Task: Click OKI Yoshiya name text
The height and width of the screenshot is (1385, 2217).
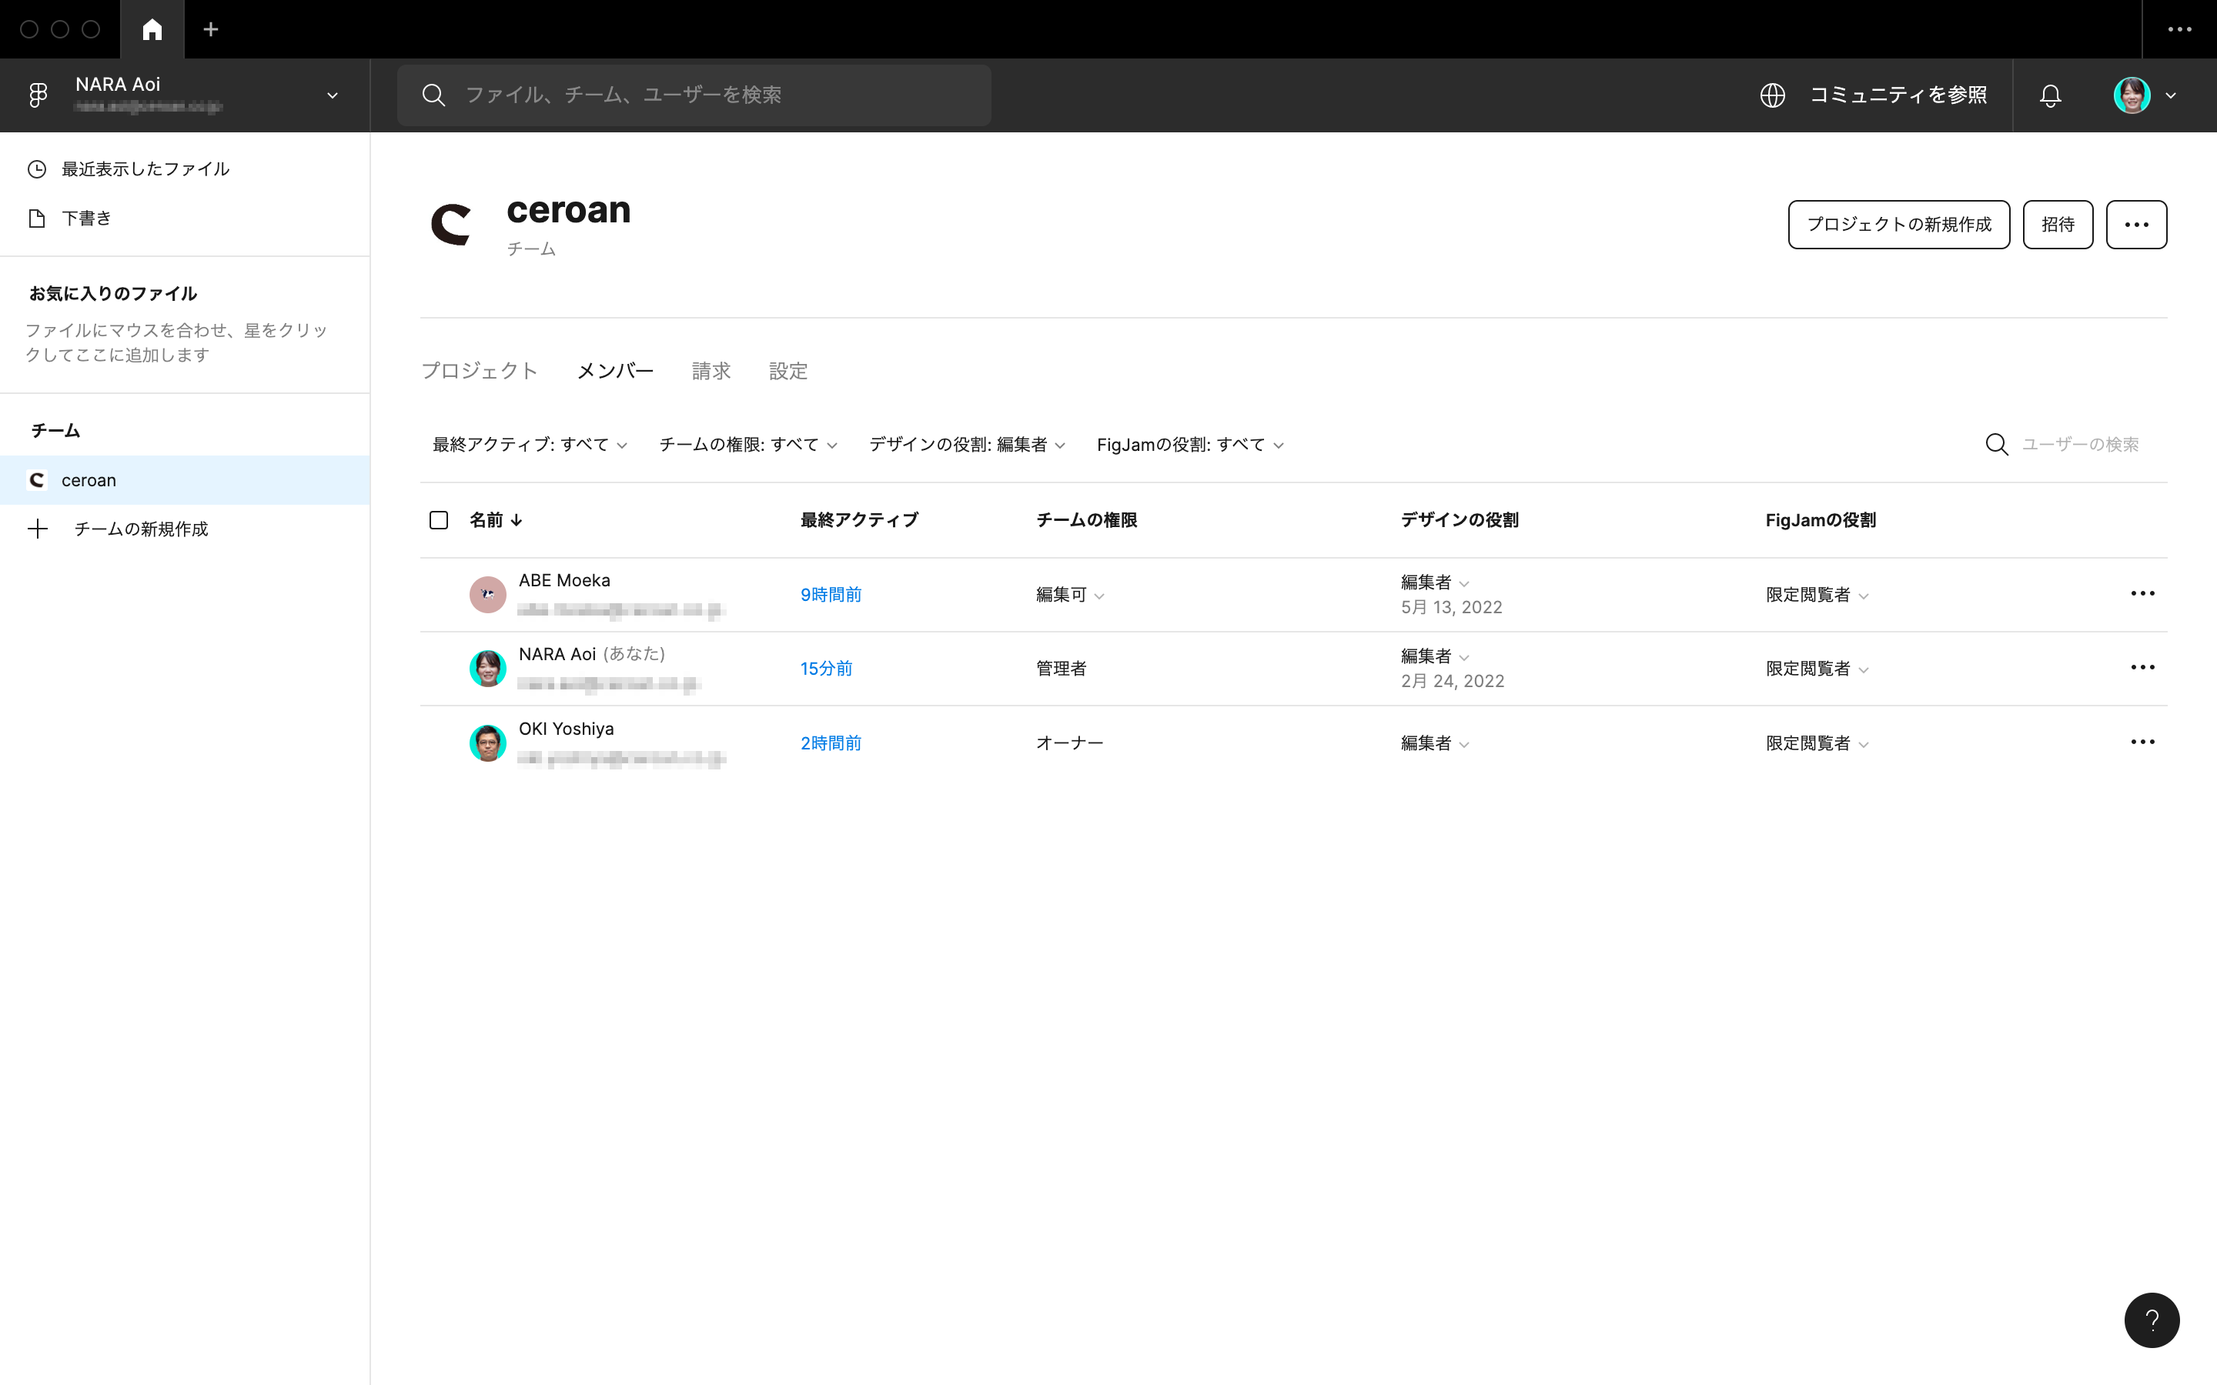Action: click(x=566, y=728)
